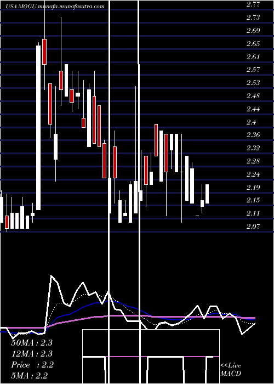Click the 'Price : 2.2' value text

(32, 365)
